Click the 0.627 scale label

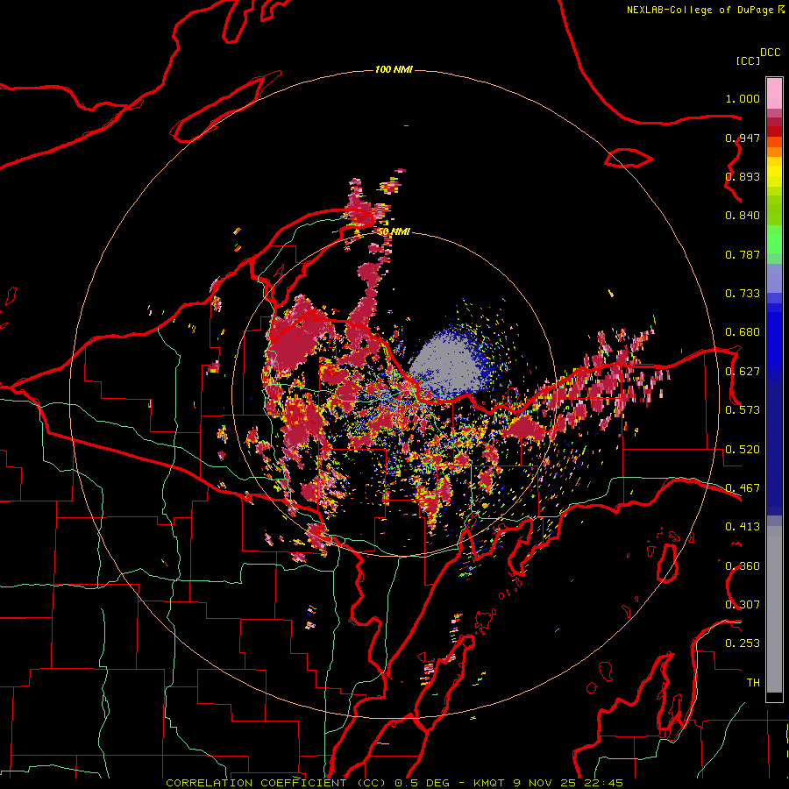click(743, 372)
